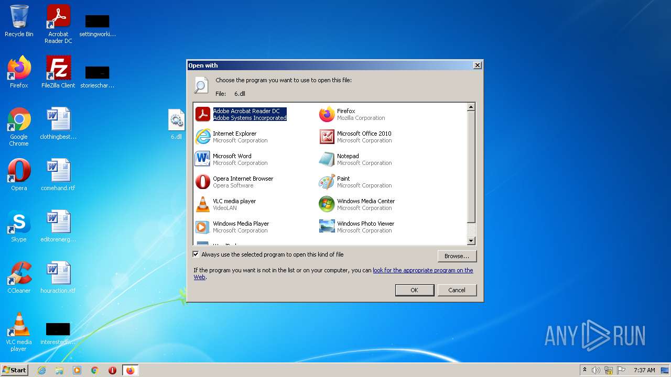671x377 pixels.
Task: Select Opera Internet Browser in the list
Action: point(234,182)
